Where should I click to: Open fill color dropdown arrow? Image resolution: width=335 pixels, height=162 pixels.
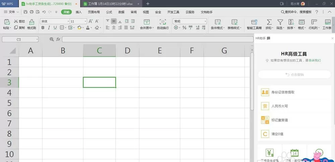tap(82, 28)
